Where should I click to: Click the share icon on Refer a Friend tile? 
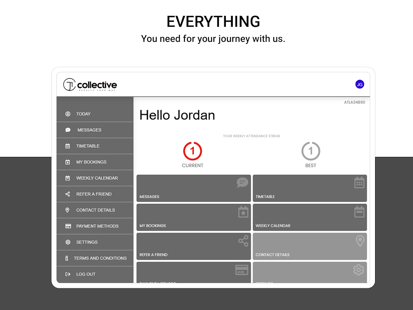tap(243, 241)
